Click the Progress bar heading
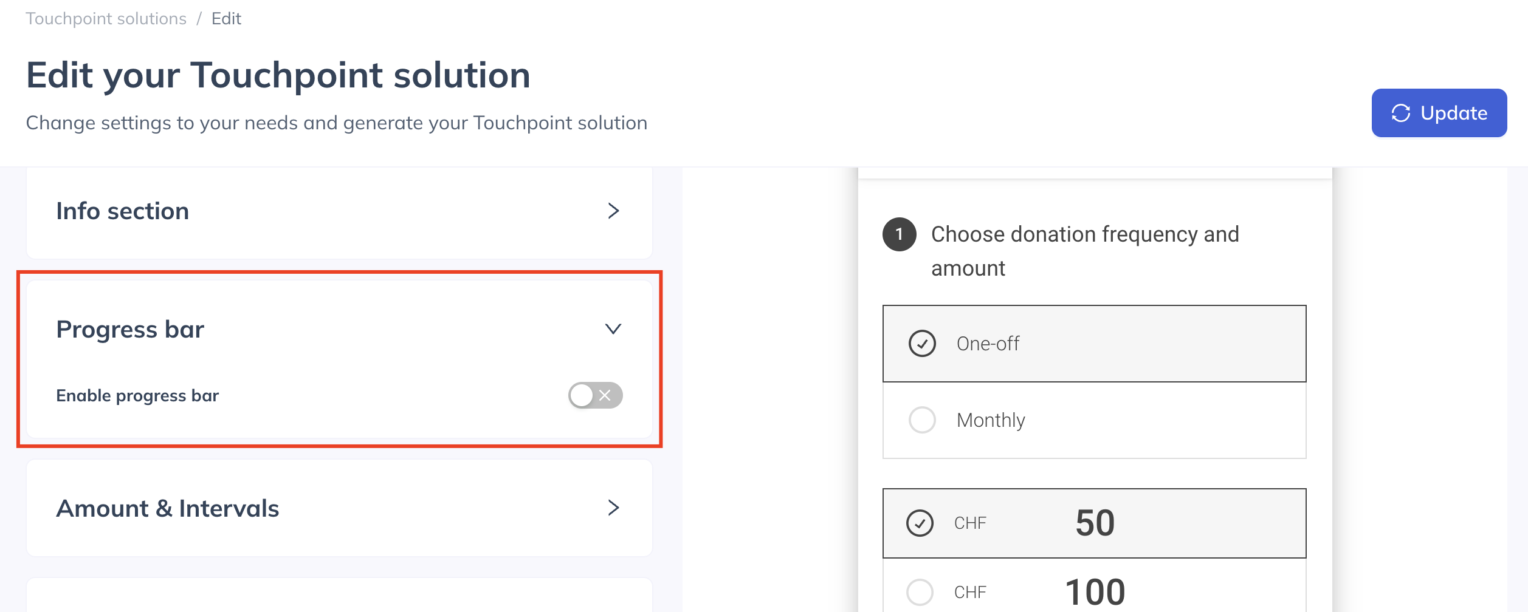 pyautogui.click(x=130, y=329)
